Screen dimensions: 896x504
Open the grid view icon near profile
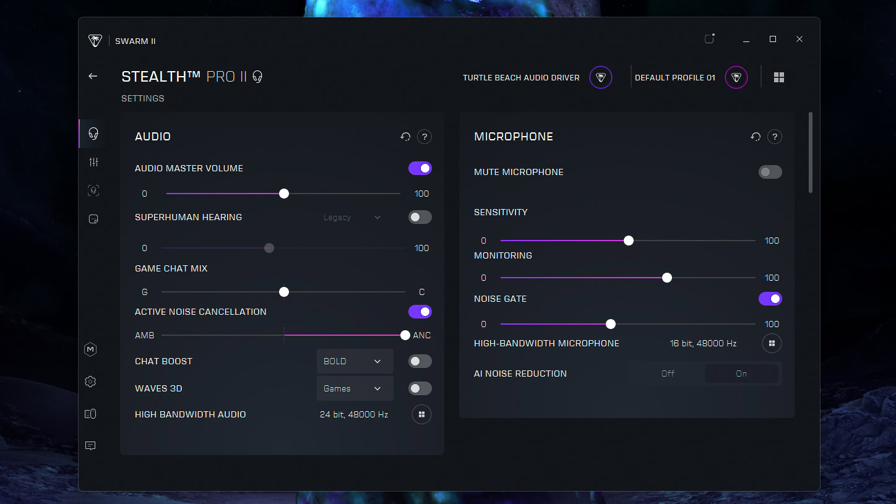[x=779, y=77]
